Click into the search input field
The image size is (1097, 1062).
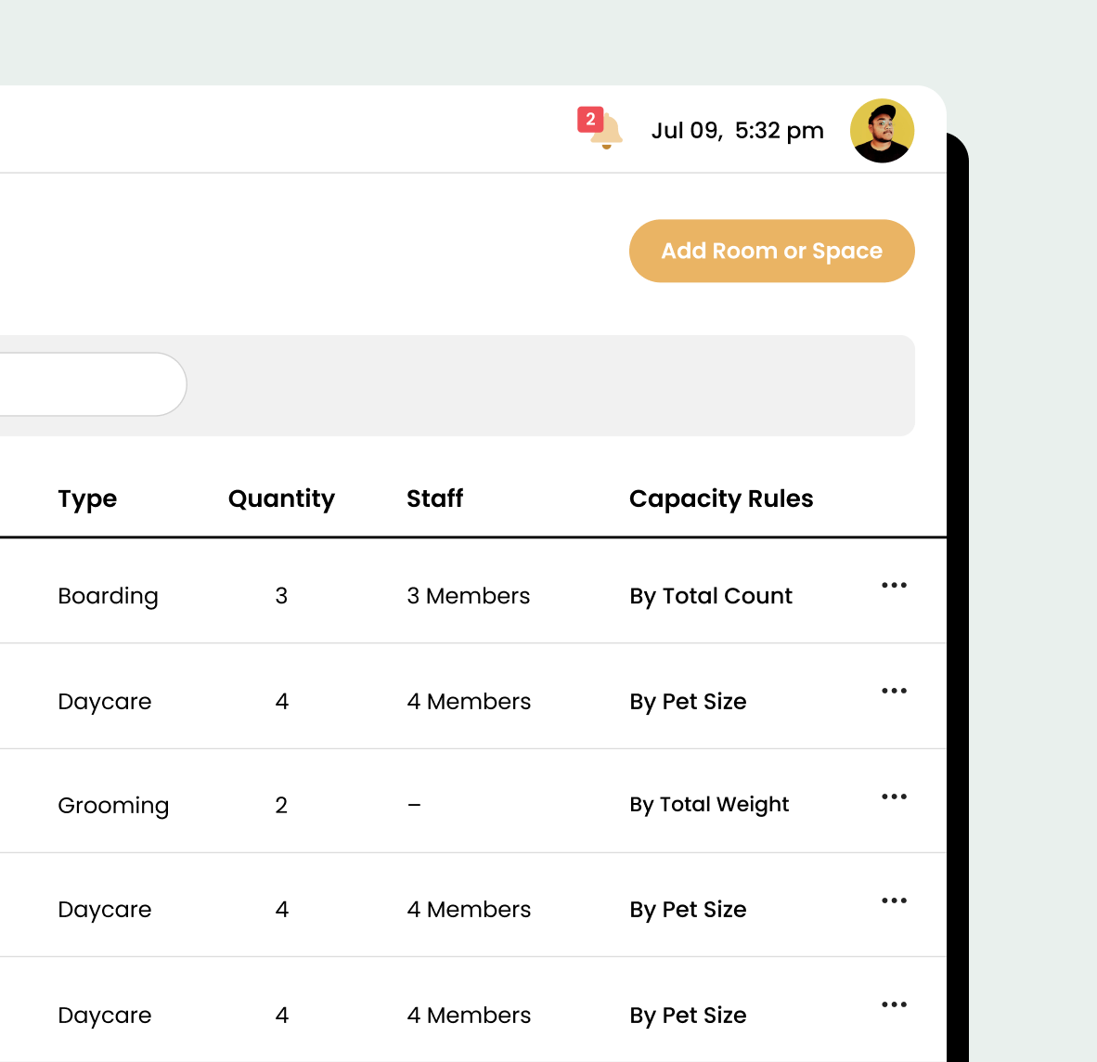coord(93,384)
